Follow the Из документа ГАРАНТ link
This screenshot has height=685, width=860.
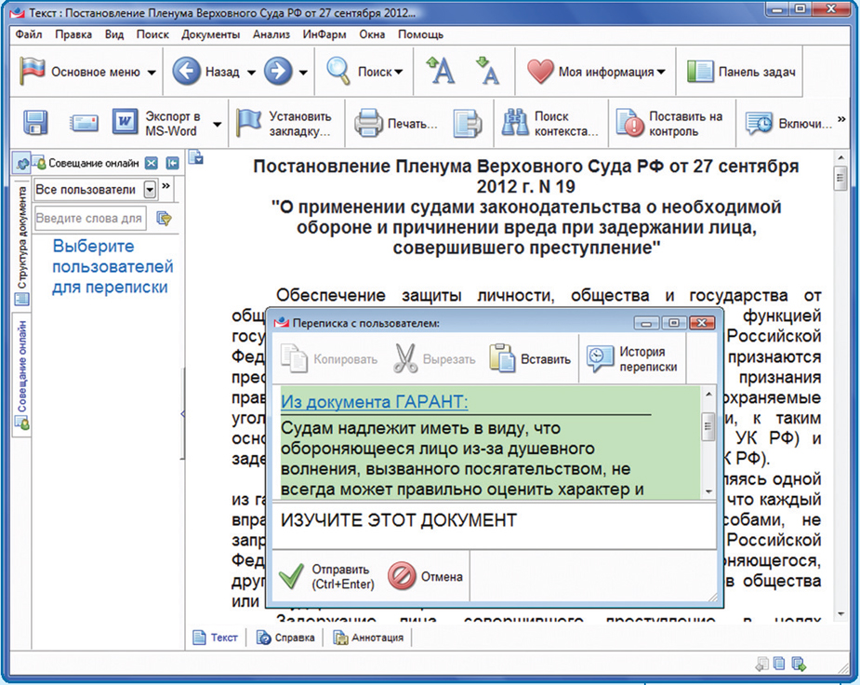click(x=375, y=401)
